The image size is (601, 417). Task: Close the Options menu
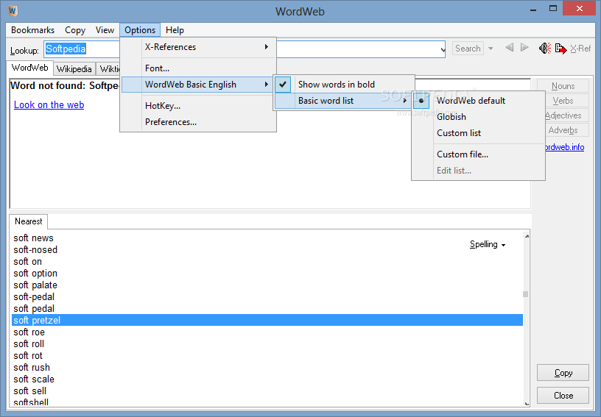tap(140, 30)
